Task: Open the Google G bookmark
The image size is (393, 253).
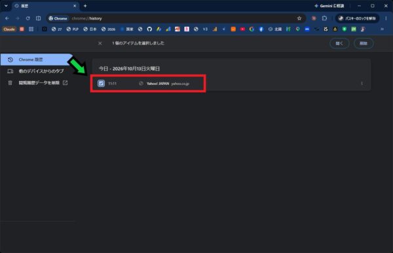Action: coord(252,29)
